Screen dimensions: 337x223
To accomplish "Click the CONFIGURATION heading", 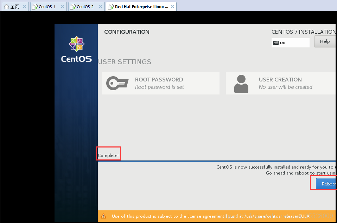I will (127, 32).
